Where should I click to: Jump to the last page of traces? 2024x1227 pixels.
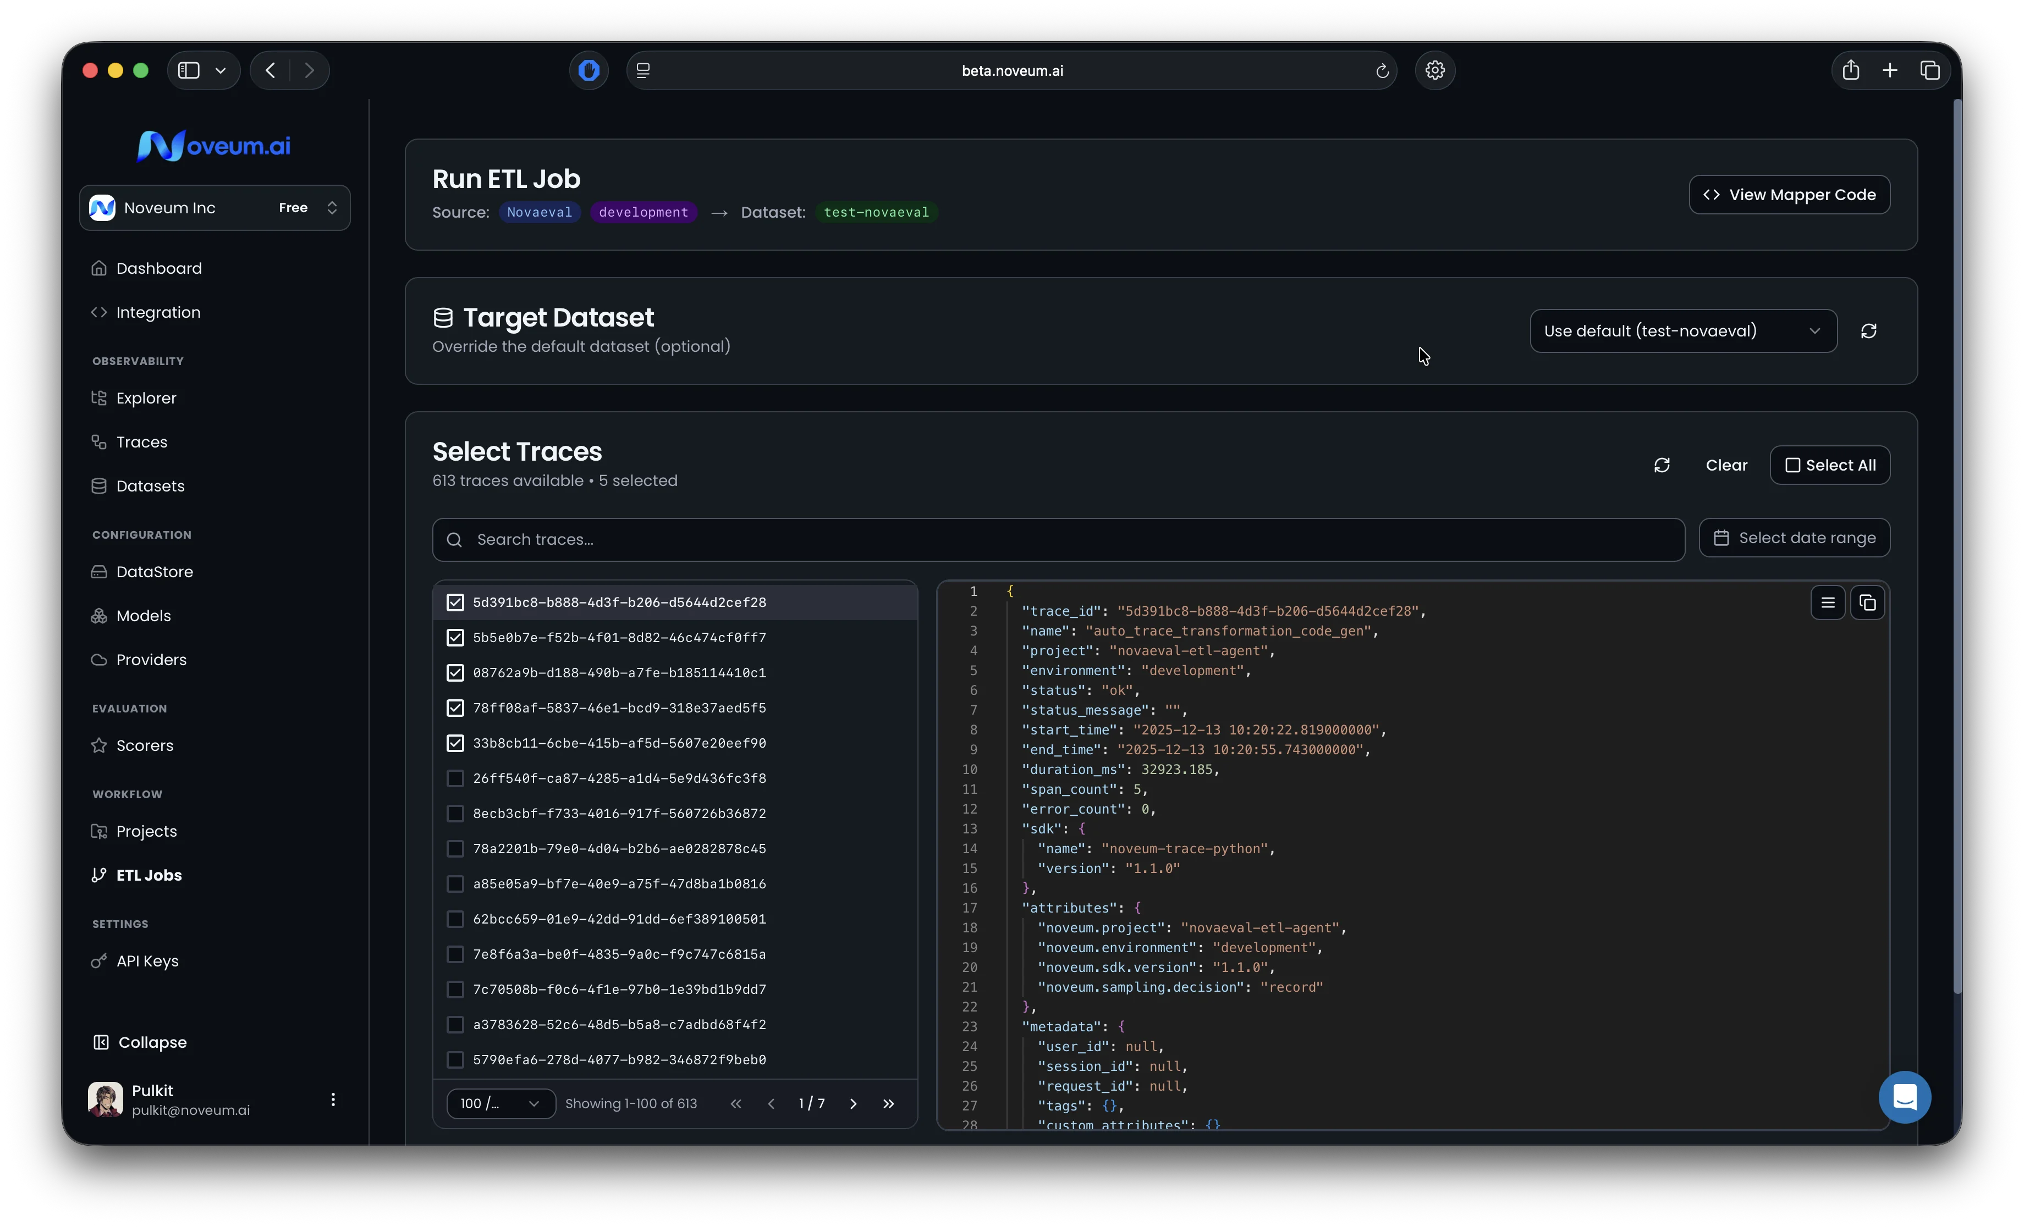click(888, 1104)
